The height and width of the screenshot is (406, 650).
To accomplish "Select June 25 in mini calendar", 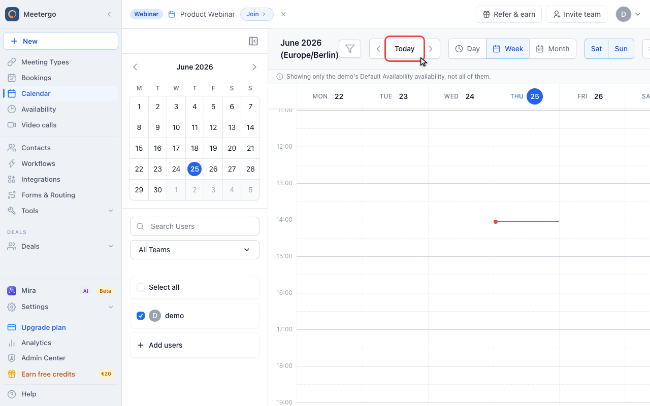I will pos(194,169).
